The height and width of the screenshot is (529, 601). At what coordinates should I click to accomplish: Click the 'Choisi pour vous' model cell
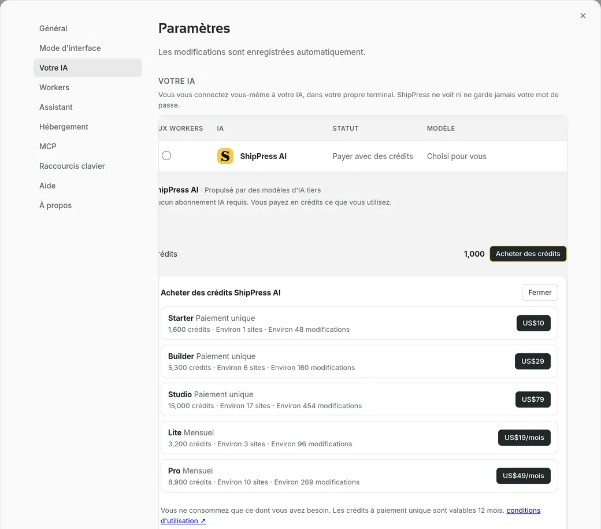tap(457, 157)
